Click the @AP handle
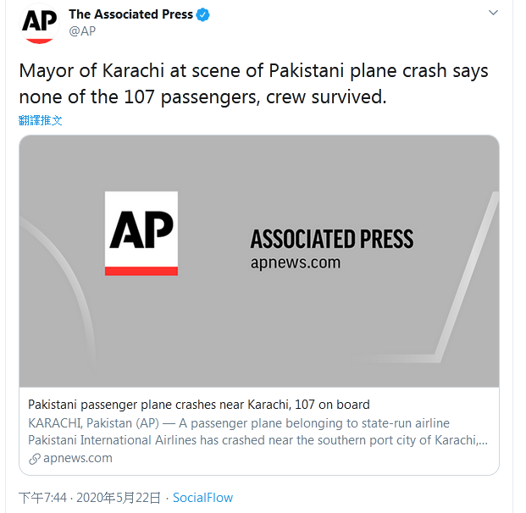The image size is (526, 513). click(81, 31)
